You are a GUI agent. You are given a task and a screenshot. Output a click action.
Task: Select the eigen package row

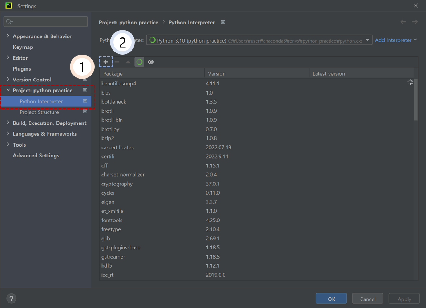[x=257, y=202]
